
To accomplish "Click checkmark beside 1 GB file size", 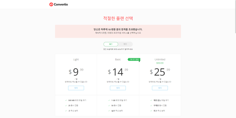I will (x=109, y=100).
